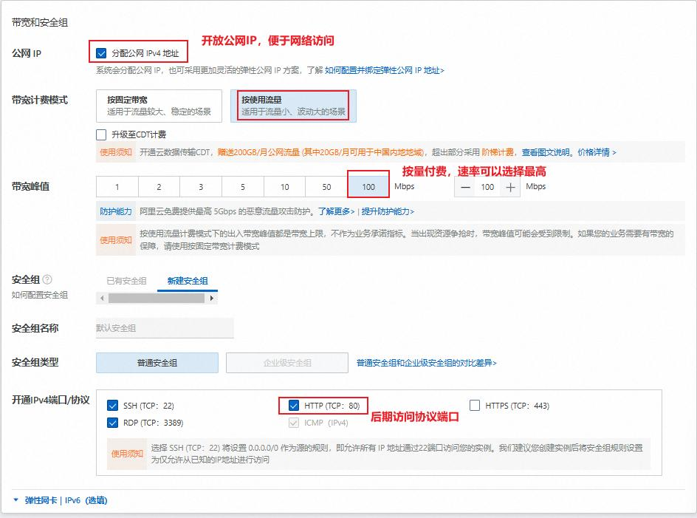The height and width of the screenshot is (518, 697).
Task: Select 企业级安全组 type
Action: (287, 363)
